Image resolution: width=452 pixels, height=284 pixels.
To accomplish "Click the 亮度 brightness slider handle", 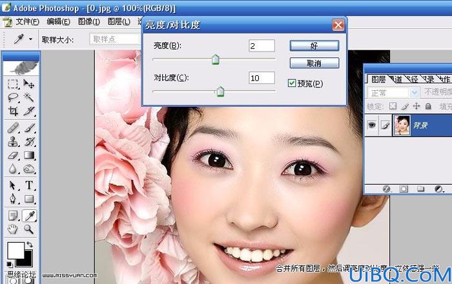I will [215, 59].
